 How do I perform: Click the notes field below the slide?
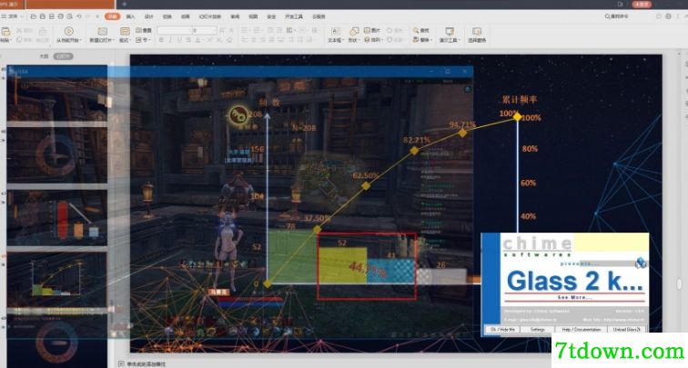point(147,364)
